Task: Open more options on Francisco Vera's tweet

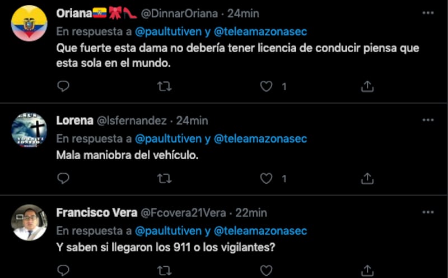Action: point(428,212)
